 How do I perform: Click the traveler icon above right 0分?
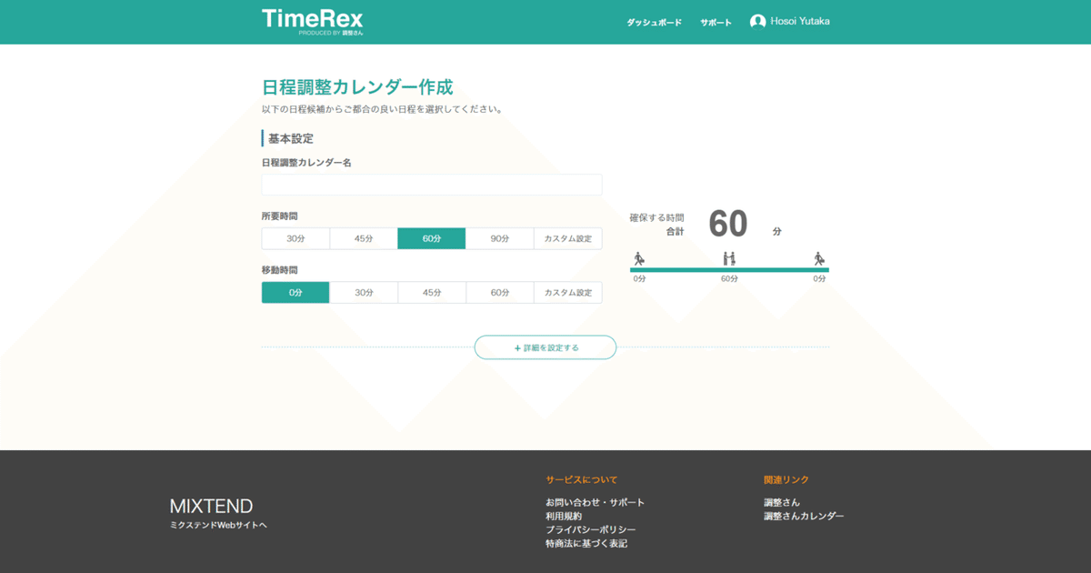click(x=820, y=259)
